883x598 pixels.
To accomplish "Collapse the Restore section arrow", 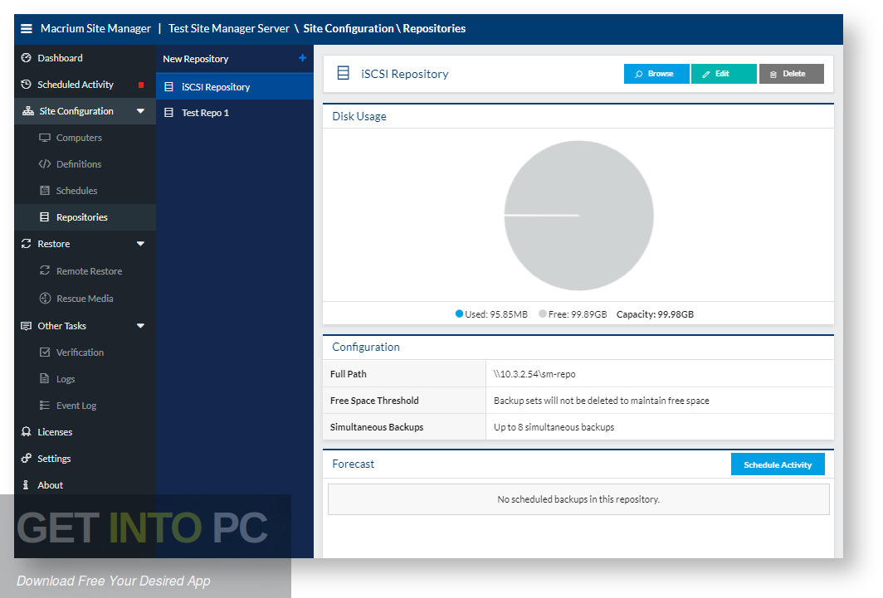I will (x=141, y=244).
